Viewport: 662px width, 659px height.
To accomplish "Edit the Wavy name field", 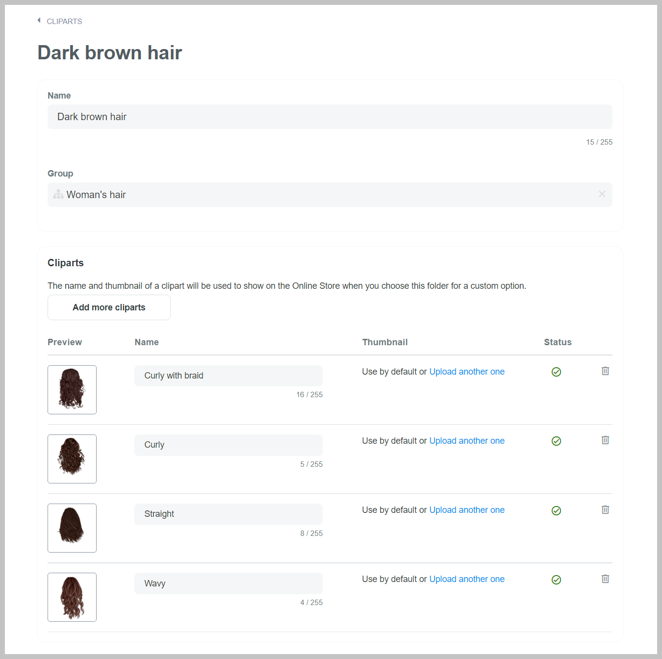I will (229, 583).
